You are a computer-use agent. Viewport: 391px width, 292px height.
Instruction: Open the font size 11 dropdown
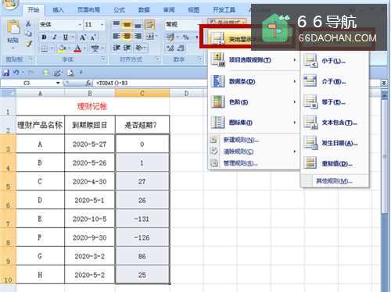click(x=102, y=25)
